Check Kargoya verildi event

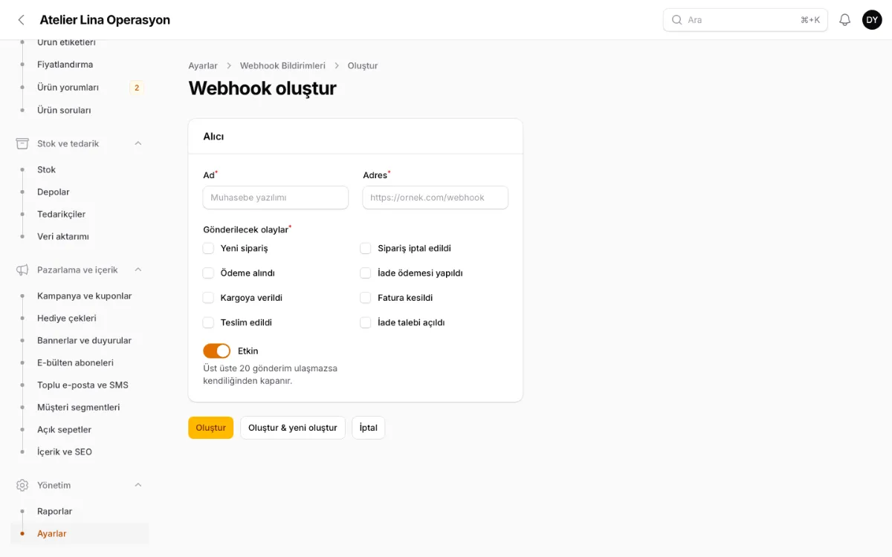(x=208, y=298)
